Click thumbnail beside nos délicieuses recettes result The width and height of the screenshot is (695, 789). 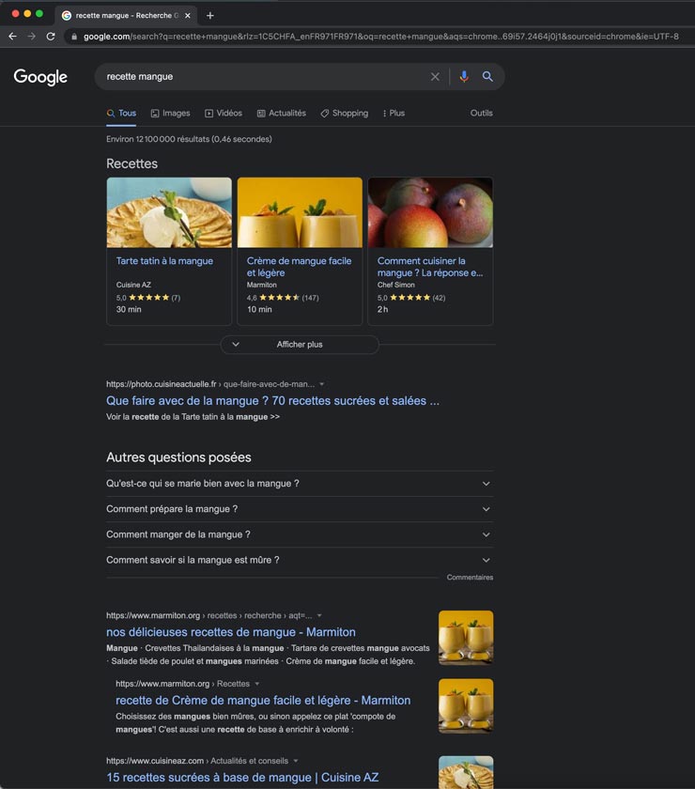[x=466, y=638]
